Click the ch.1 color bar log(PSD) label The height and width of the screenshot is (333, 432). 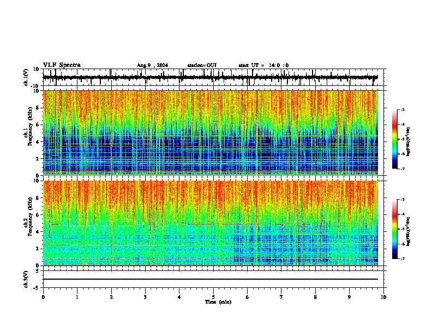click(x=408, y=141)
